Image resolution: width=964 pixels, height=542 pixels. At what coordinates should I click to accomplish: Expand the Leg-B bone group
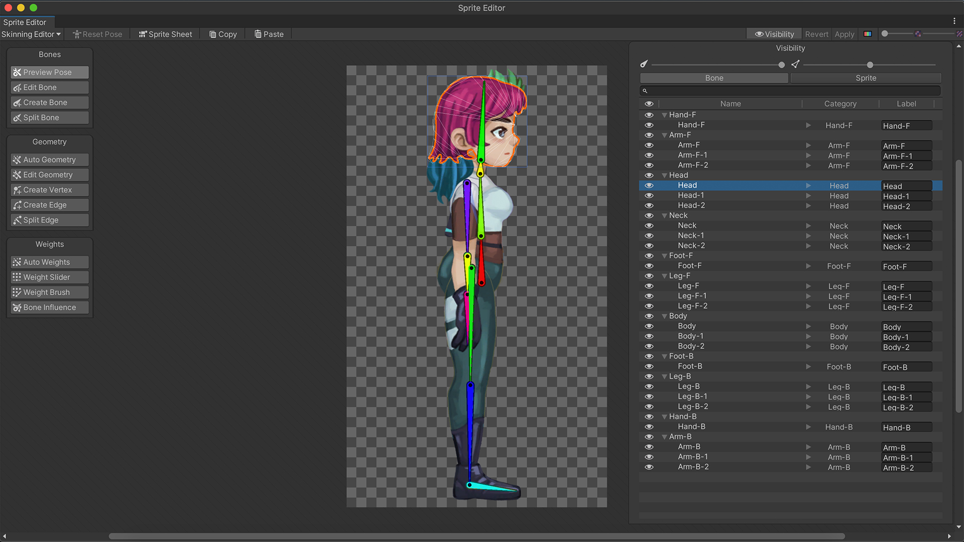[664, 376]
